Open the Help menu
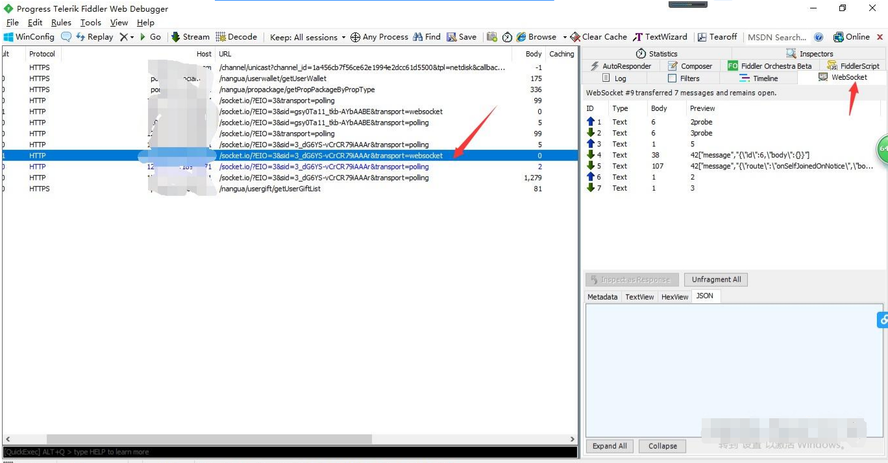888x463 pixels. (145, 23)
